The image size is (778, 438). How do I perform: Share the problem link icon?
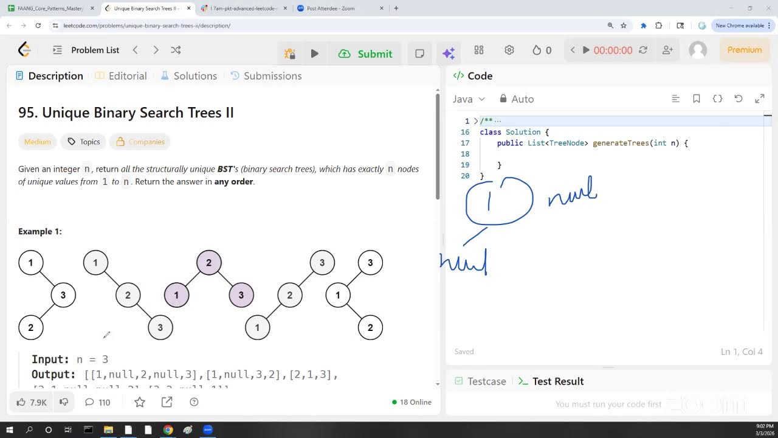167,402
